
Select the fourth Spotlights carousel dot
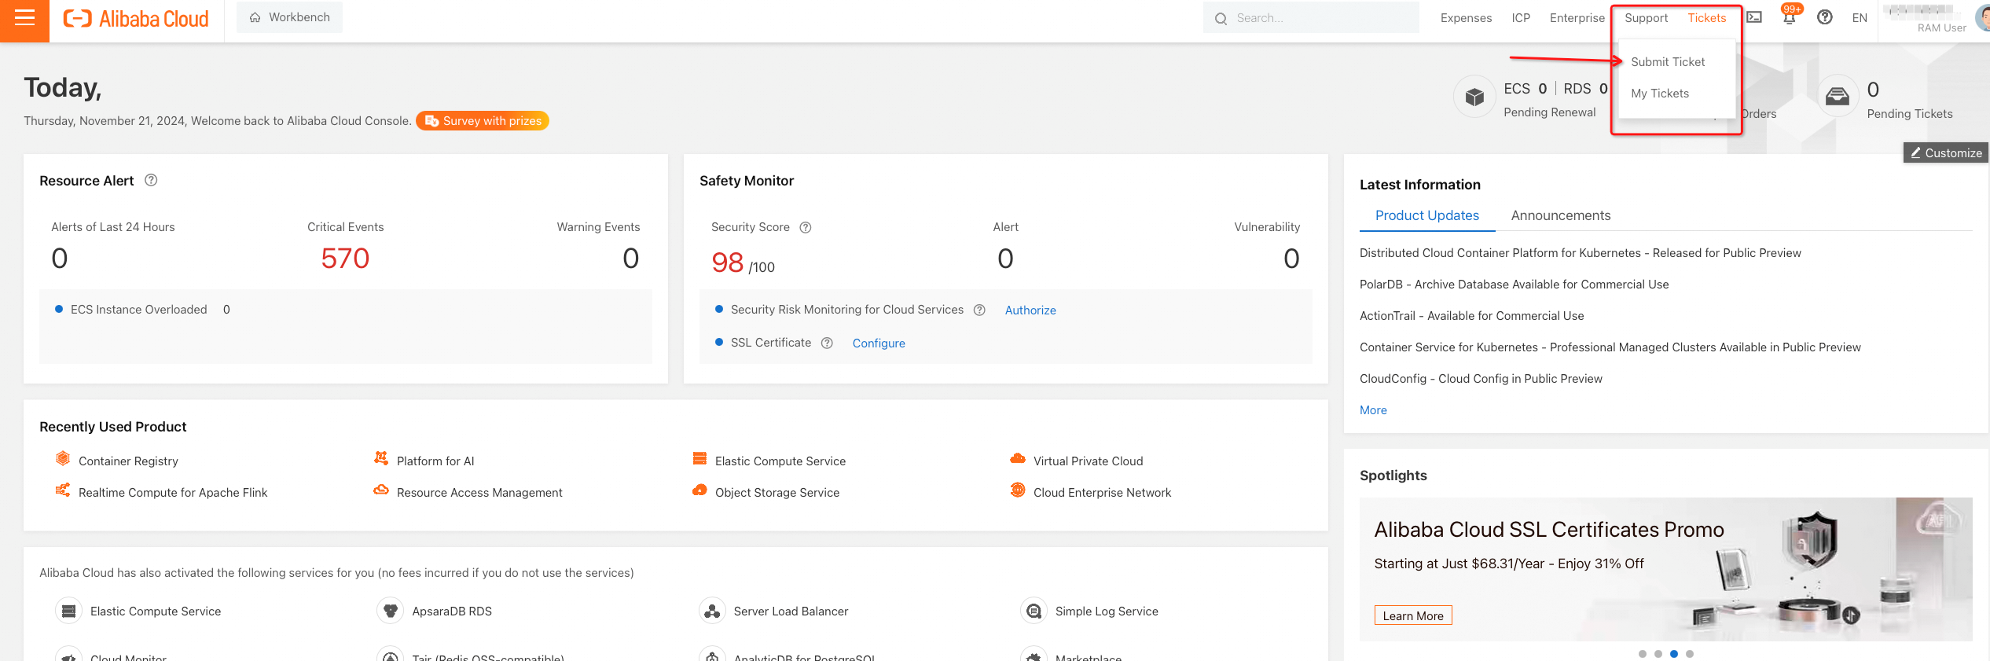pyautogui.click(x=1689, y=654)
